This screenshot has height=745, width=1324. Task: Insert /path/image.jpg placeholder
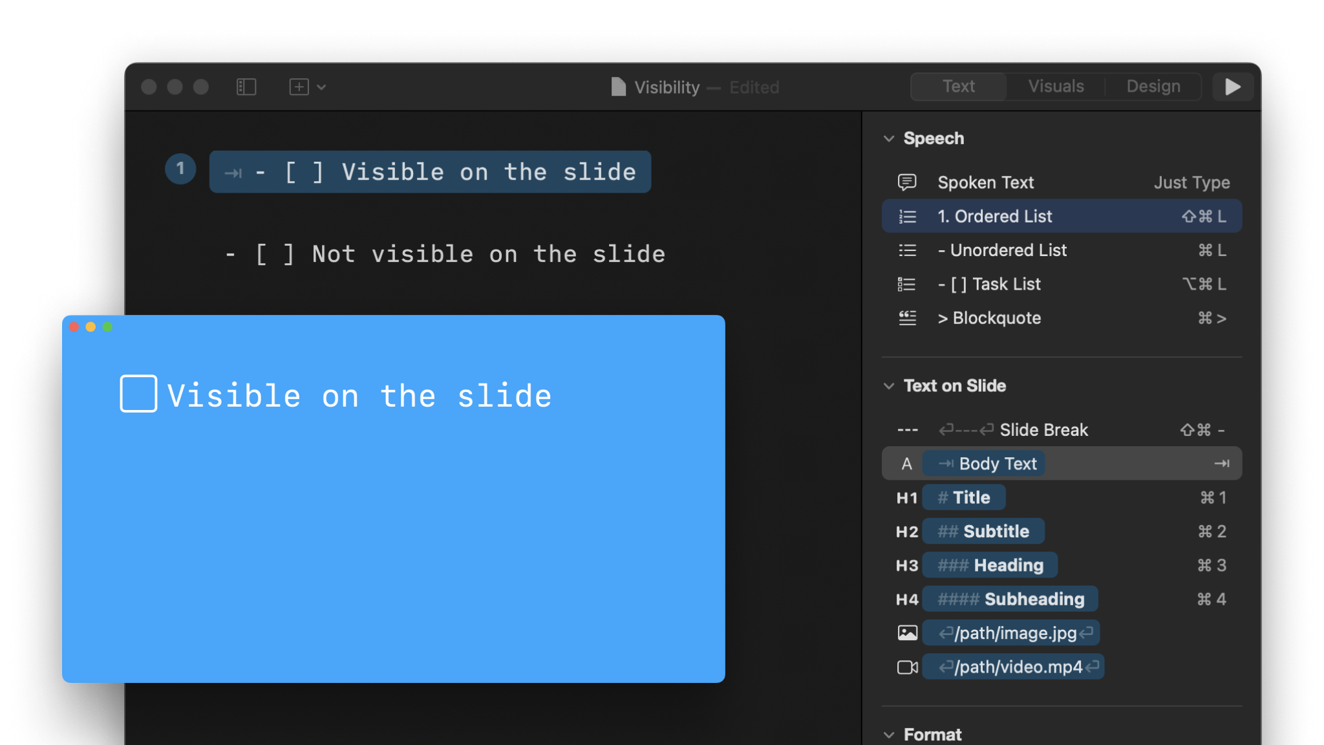1011,633
